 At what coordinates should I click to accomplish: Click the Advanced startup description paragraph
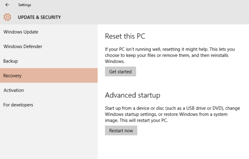click(172, 114)
